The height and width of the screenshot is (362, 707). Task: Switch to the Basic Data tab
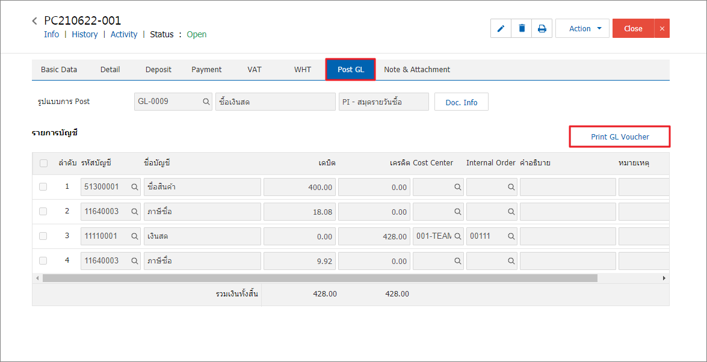point(59,69)
